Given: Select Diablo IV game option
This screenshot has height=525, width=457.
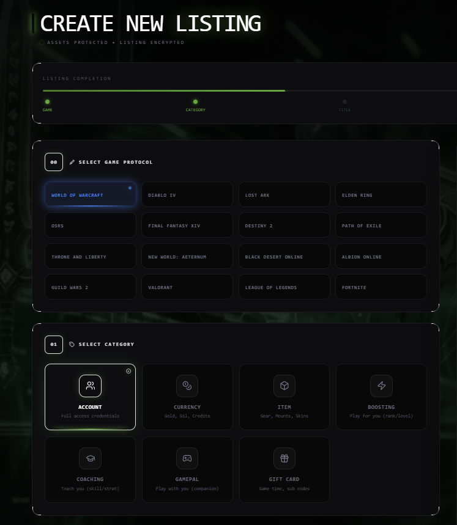Looking at the screenshot, I should tap(187, 194).
